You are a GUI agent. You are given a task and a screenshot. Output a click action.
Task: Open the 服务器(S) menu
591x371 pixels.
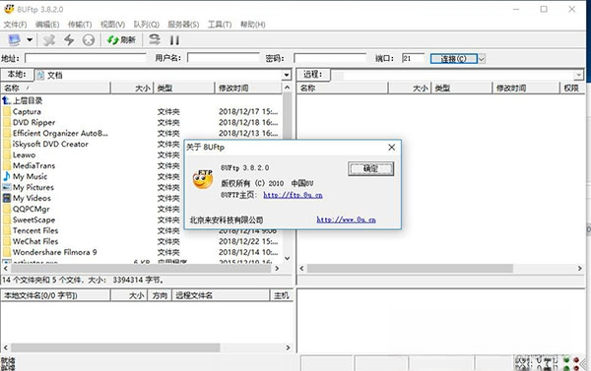(x=183, y=24)
